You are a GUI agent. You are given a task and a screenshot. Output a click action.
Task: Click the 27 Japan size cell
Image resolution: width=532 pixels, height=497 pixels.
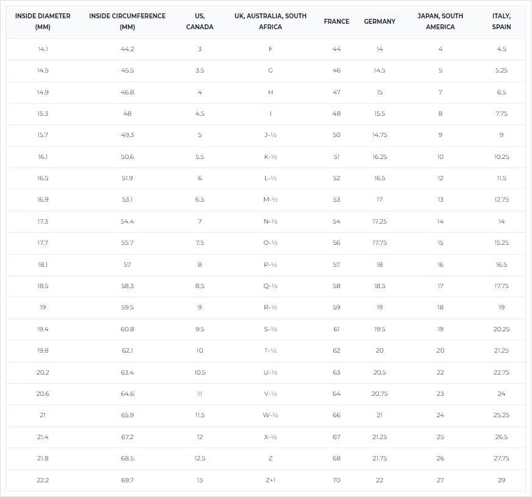(440, 480)
